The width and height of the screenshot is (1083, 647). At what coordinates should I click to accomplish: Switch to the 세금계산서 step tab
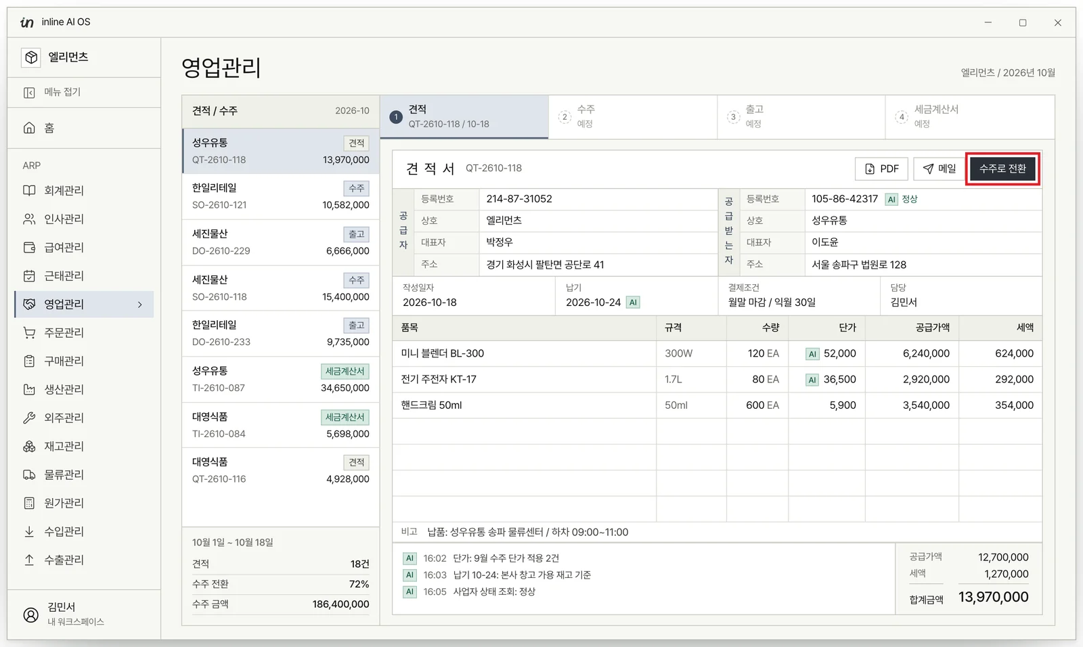(x=970, y=116)
